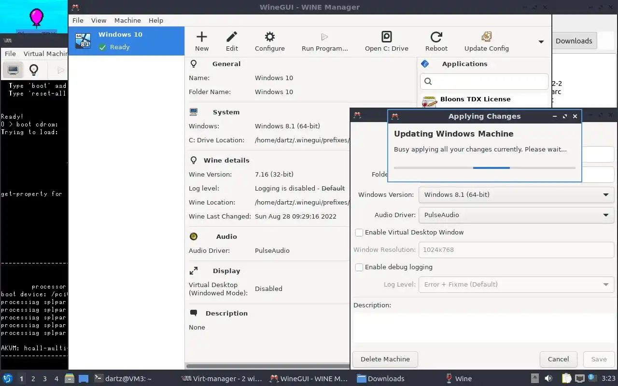Switch to workspace 2 in taskbar
This screenshot has width=618, height=386.
coord(33,379)
